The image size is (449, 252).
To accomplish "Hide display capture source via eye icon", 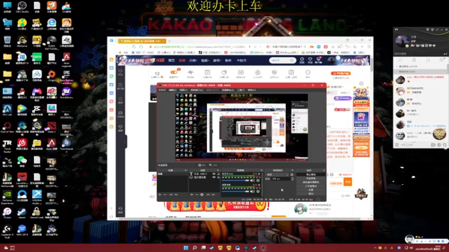I will point(214,177).
